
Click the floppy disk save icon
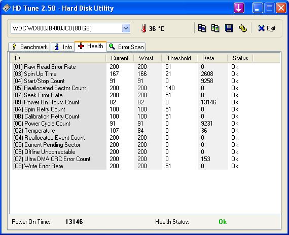[229, 28]
